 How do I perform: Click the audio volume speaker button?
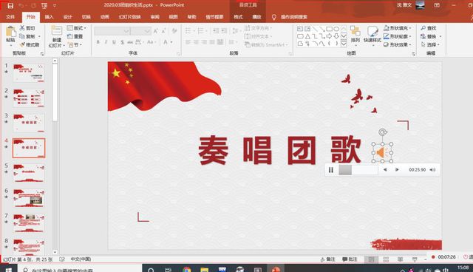click(432, 170)
